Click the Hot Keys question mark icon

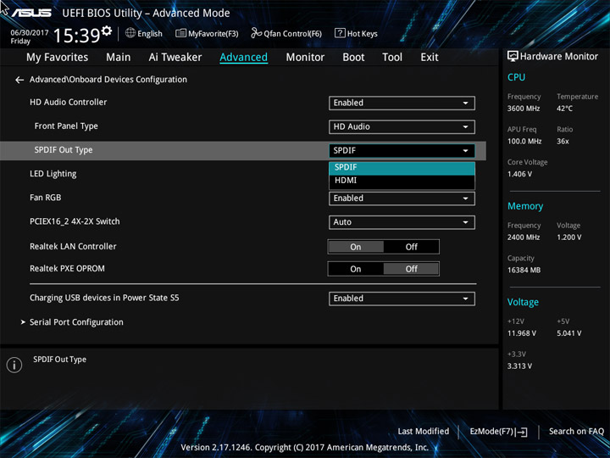coord(340,33)
